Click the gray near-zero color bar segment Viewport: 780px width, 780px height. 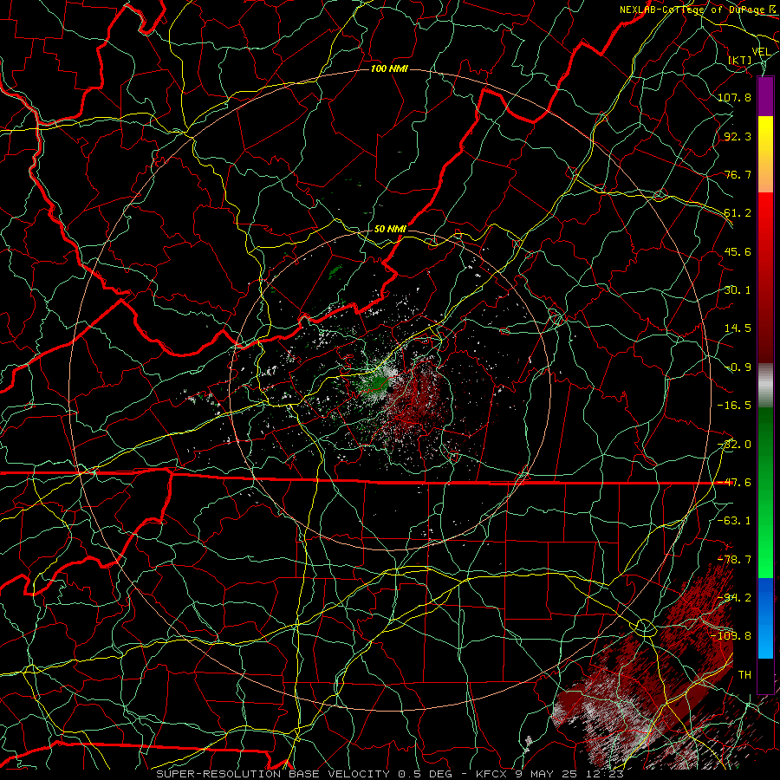pos(765,385)
